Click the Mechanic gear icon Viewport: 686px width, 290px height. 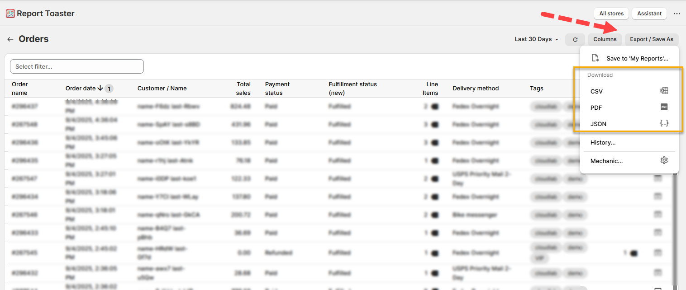[664, 160]
